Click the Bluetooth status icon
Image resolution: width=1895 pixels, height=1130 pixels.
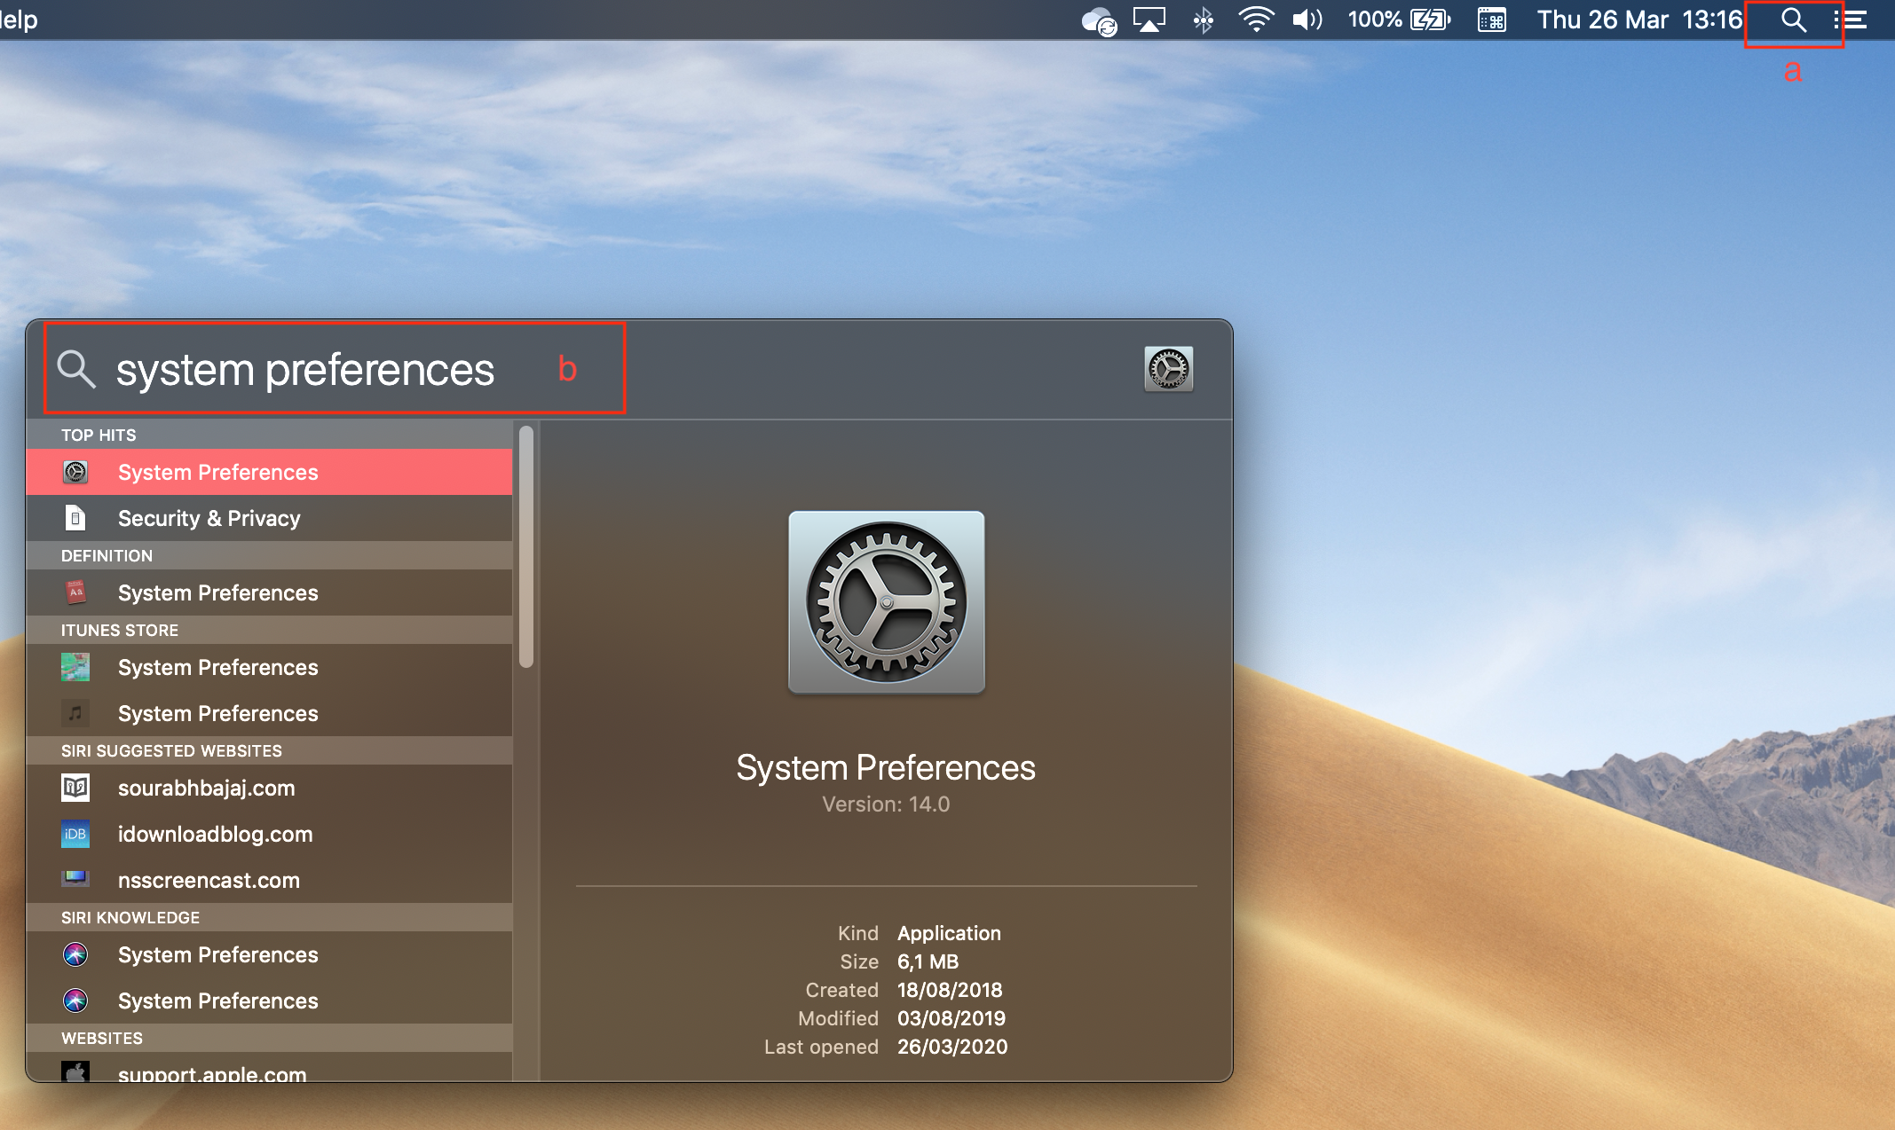1203,20
